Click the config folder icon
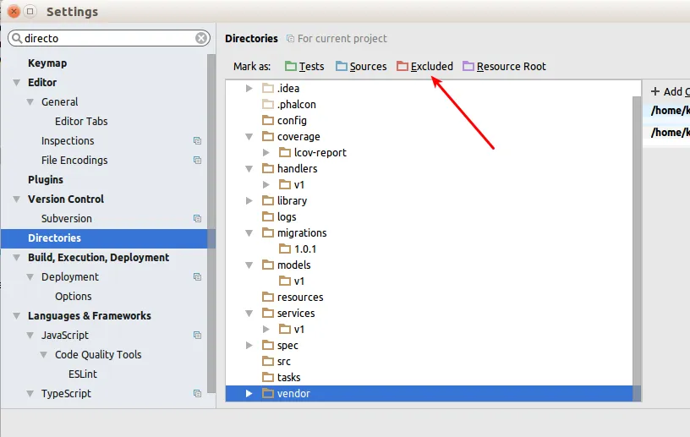The height and width of the screenshot is (437, 690). [x=268, y=120]
